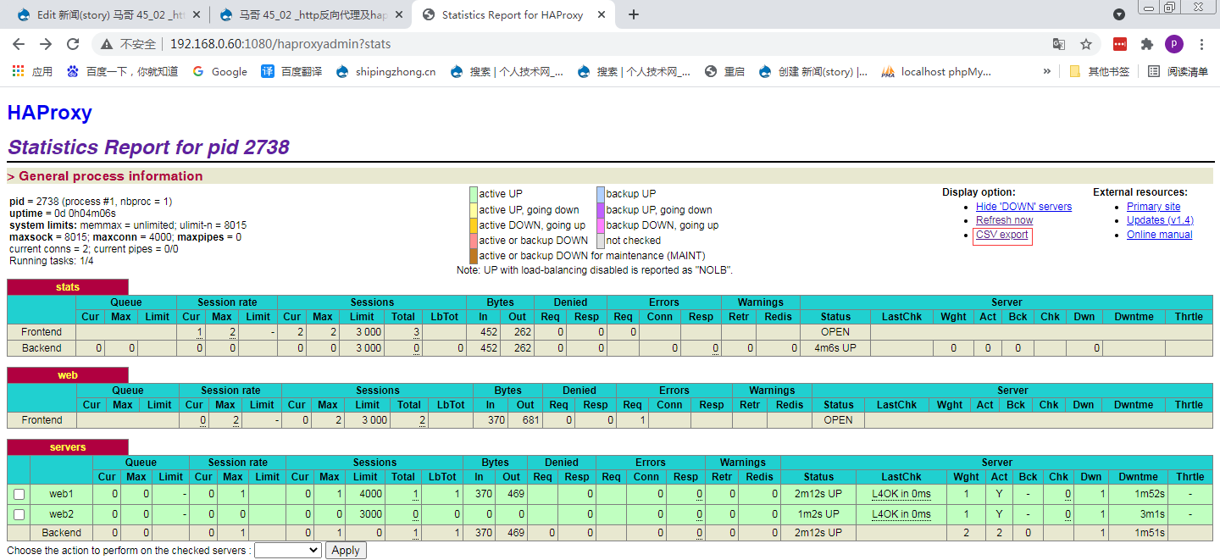Open the Extensions puzzle menu
Screen dimensions: 1220x560
1147,44
